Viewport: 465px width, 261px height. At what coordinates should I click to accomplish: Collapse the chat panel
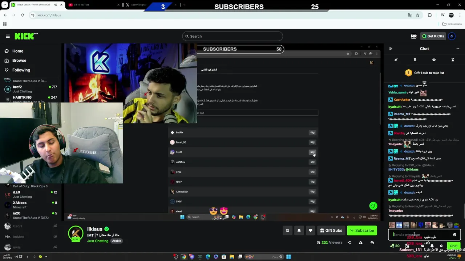(391, 49)
